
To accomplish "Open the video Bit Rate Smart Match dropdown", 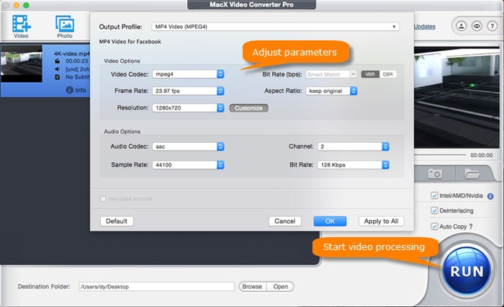I will point(331,74).
